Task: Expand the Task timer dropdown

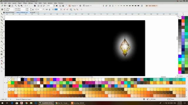Action: click(x=157, y=6)
